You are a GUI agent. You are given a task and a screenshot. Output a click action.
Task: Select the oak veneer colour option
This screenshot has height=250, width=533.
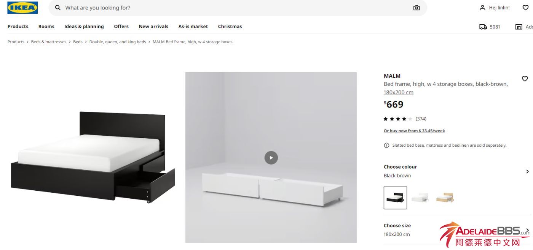pyautogui.click(x=445, y=198)
